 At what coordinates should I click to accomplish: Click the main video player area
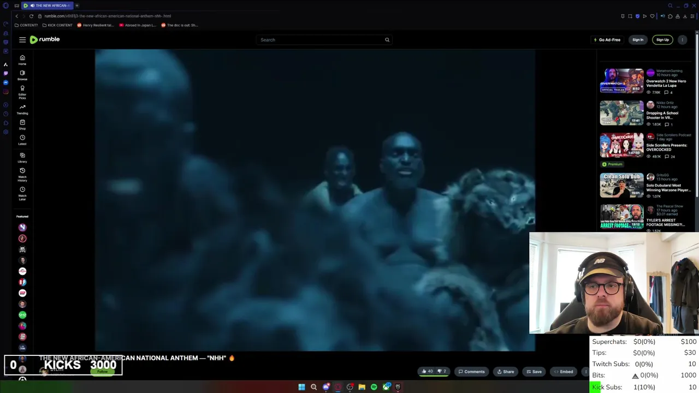315,200
